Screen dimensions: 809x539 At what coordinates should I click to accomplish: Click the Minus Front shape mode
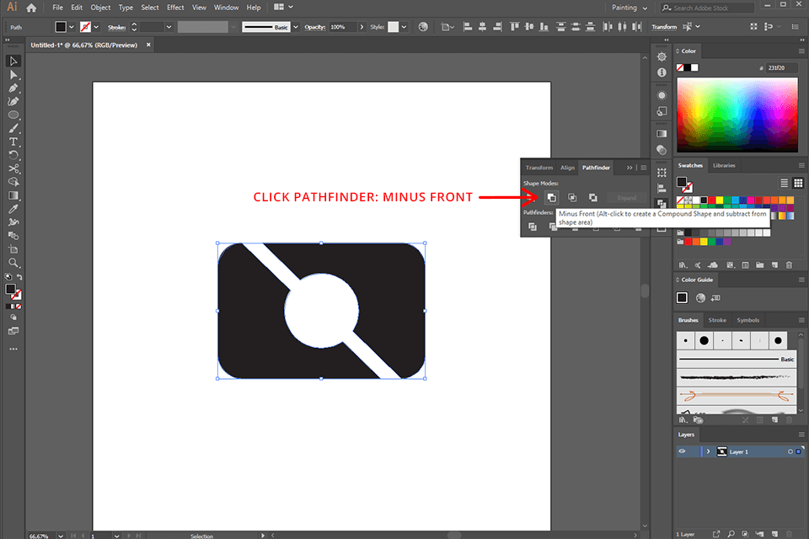pyautogui.click(x=551, y=197)
